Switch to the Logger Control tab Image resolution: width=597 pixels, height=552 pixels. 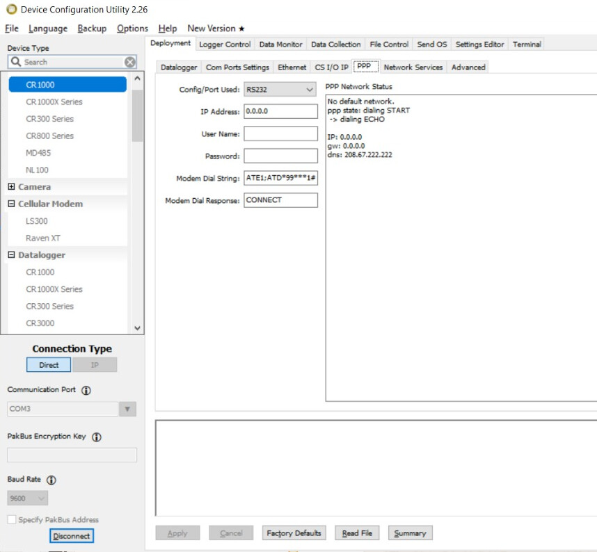click(224, 44)
